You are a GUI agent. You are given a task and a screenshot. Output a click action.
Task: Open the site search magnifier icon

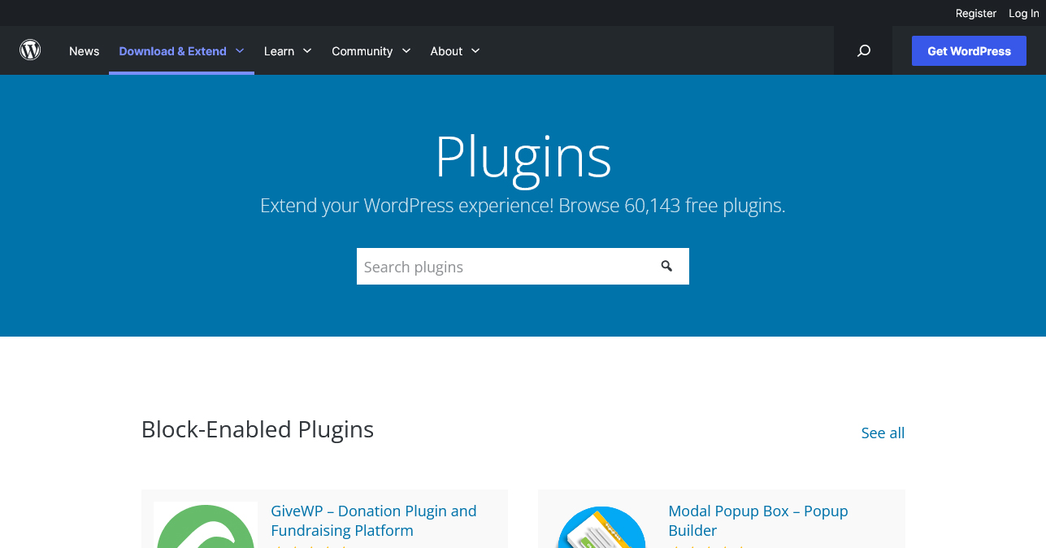(863, 50)
